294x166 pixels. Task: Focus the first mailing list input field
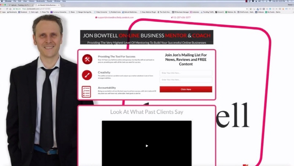click(186, 73)
